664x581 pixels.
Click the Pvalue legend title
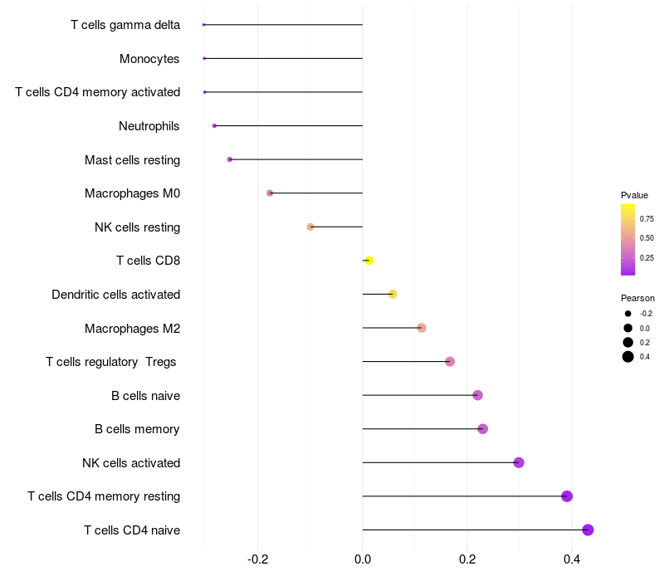pos(634,195)
